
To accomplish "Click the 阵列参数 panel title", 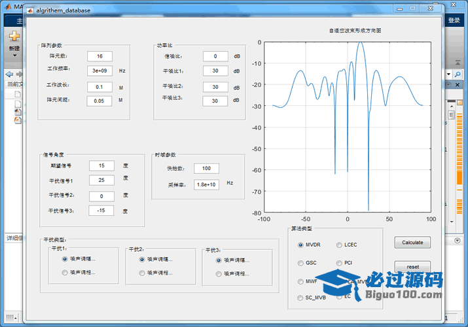I will click(x=51, y=45).
